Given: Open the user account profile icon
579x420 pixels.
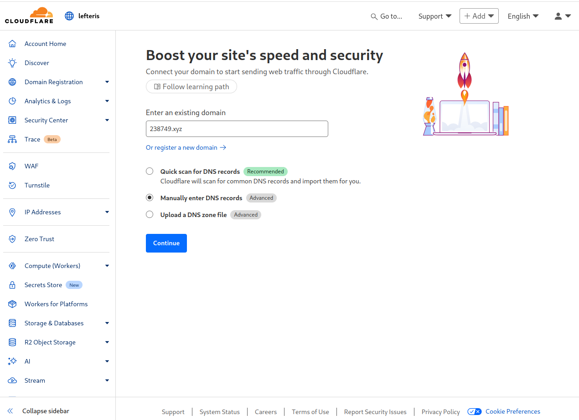Looking at the screenshot, I should tap(563, 16).
